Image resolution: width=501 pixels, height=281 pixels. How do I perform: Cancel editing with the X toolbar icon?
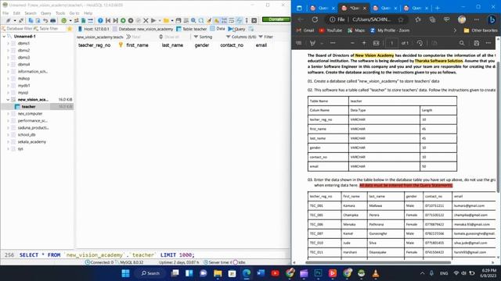coord(146,20)
